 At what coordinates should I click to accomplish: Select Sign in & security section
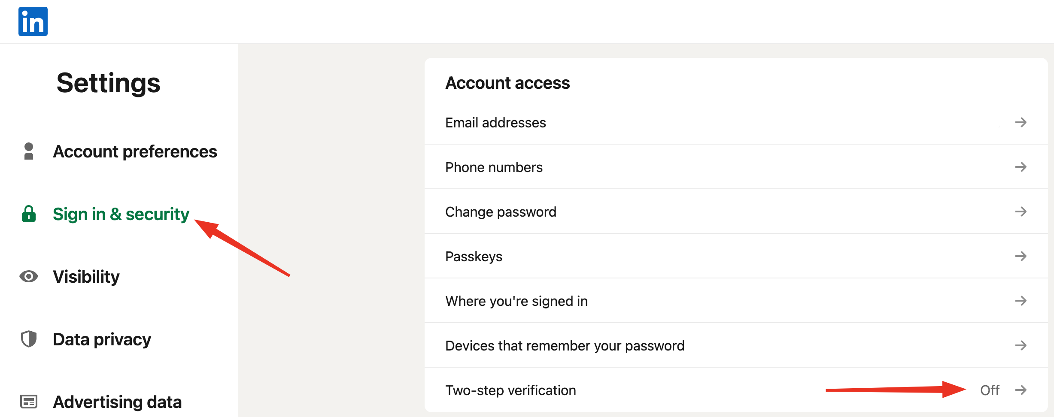tap(121, 214)
